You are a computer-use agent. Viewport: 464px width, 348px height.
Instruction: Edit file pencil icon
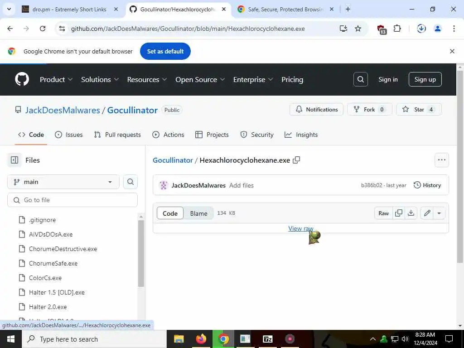[427, 213]
